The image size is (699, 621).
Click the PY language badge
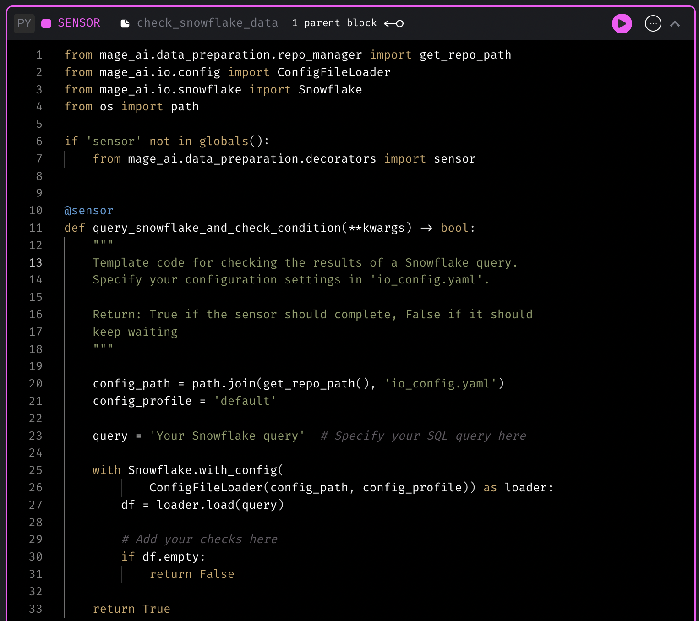24,23
